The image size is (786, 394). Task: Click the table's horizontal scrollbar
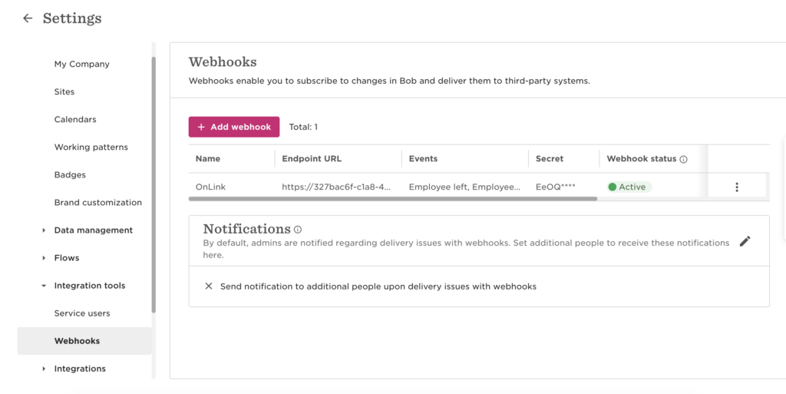pos(392,199)
